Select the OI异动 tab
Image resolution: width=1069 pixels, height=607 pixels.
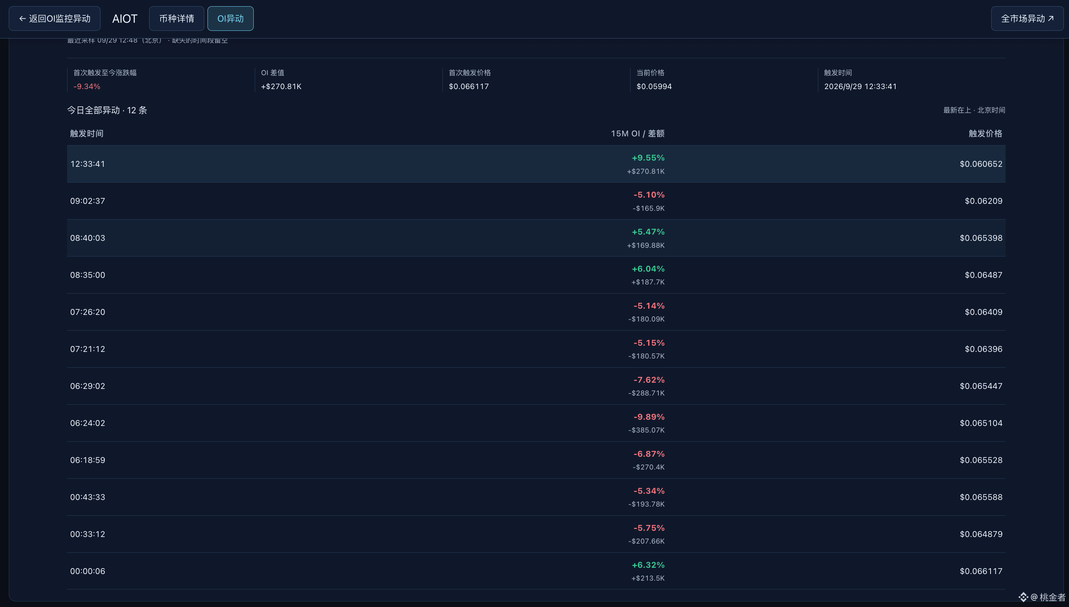pos(230,18)
